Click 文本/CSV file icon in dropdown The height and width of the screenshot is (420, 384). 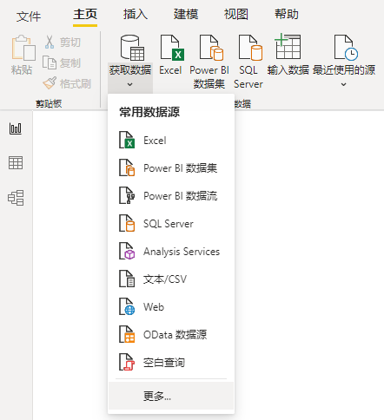(127, 279)
